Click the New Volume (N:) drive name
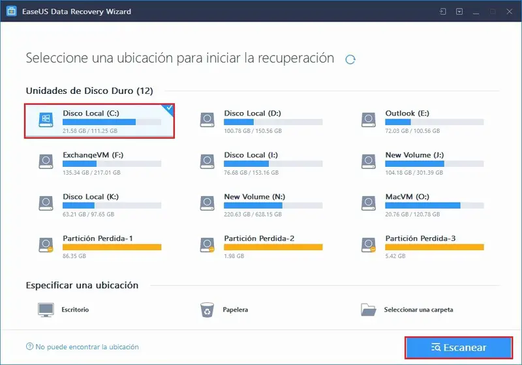This screenshot has width=522, height=365. pyautogui.click(x=254, y=196)
